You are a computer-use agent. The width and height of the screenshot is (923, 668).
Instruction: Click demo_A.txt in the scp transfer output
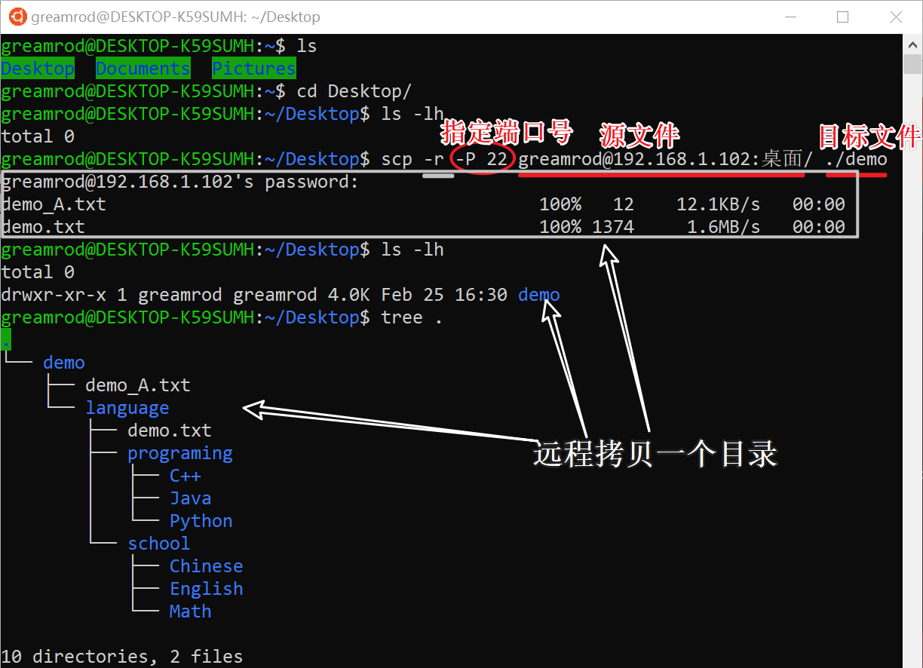[x=54, y=204]
